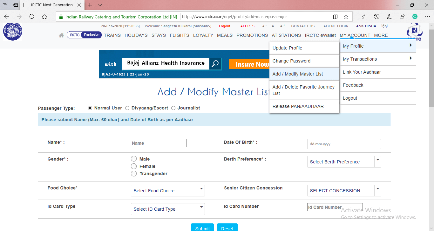
Task: Click the favorites star icon in address bar
Action: click(346, 17)
